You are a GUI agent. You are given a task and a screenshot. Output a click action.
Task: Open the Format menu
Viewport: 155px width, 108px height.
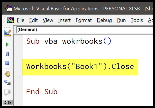point(84,20)
